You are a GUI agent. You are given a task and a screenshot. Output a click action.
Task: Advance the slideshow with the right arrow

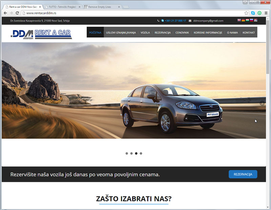pos(262,103)
